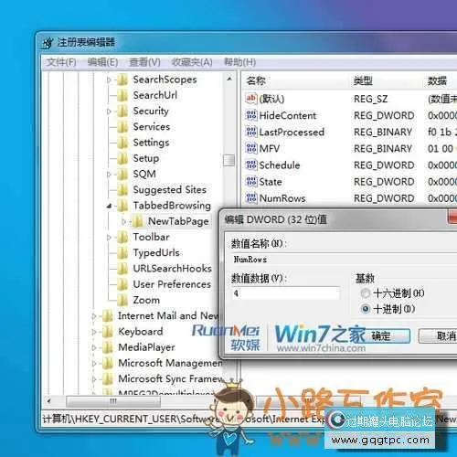Expand the Microsoft Management tree node
The image size is (457, 457).
pyautogui.click(x=94, y=364)
